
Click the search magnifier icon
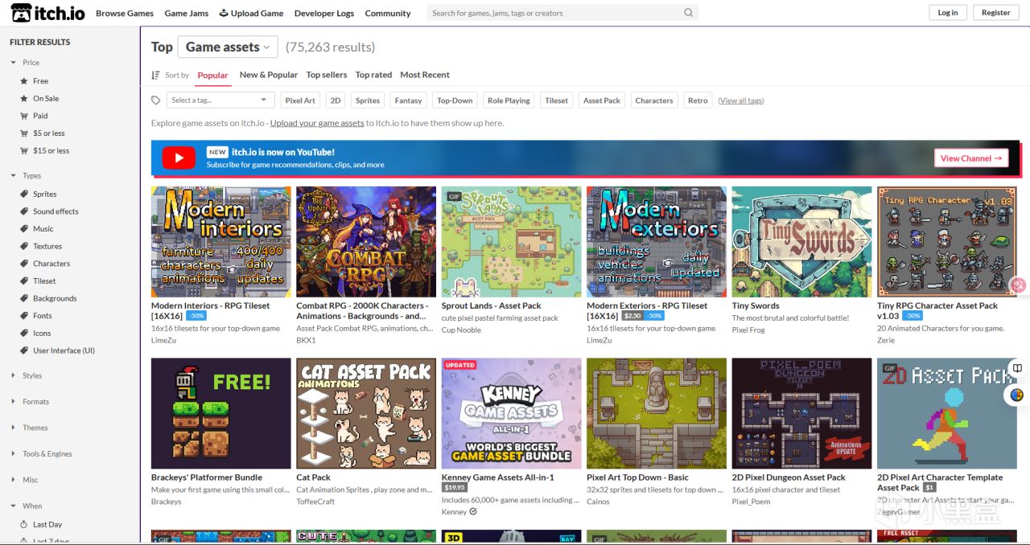pyautogui.click(x=688, y=13)
